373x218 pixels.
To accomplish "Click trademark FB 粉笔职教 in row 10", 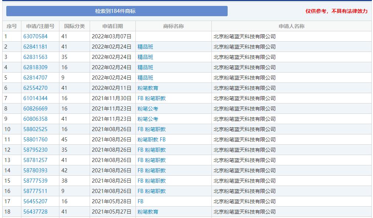I will (x=152, y=129).
